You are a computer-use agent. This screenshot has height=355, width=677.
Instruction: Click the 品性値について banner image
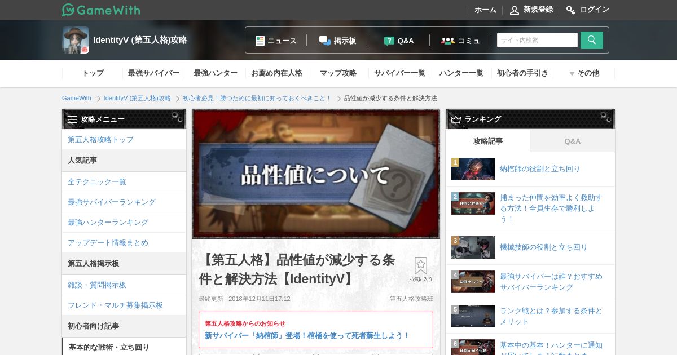click(x=316, y=174)
